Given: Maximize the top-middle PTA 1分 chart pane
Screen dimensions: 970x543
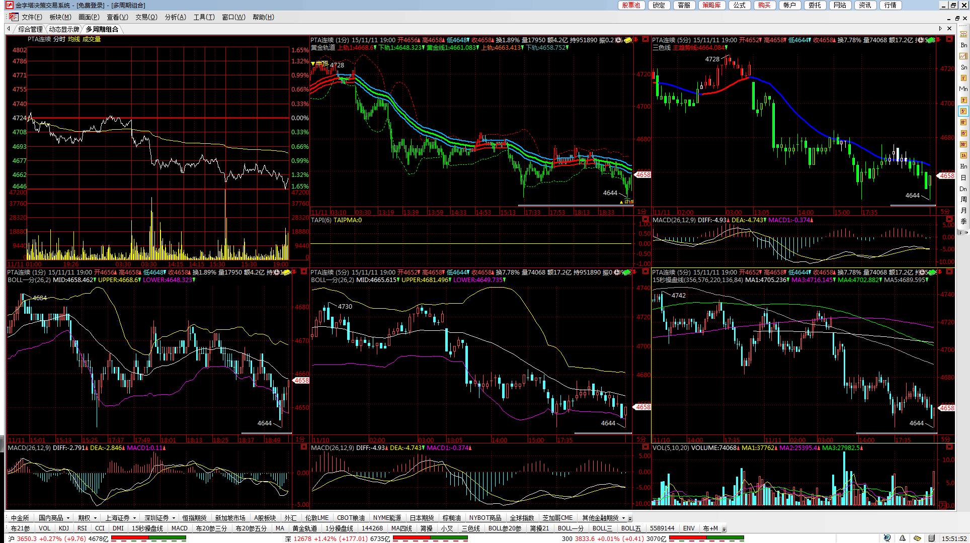Looking at the screenshot, I should [645, 39].
